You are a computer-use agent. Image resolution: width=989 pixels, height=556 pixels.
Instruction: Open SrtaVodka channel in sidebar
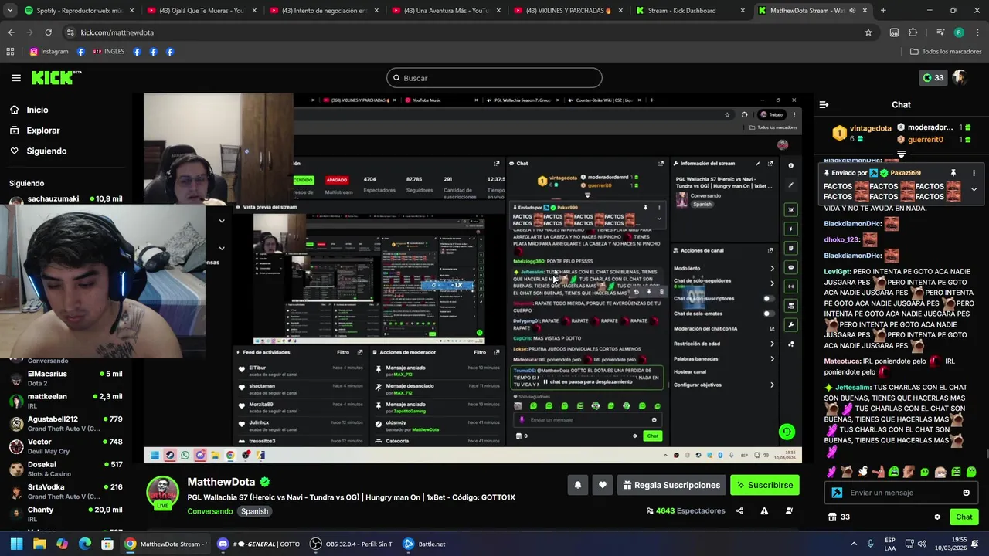(x=66, y=492)
